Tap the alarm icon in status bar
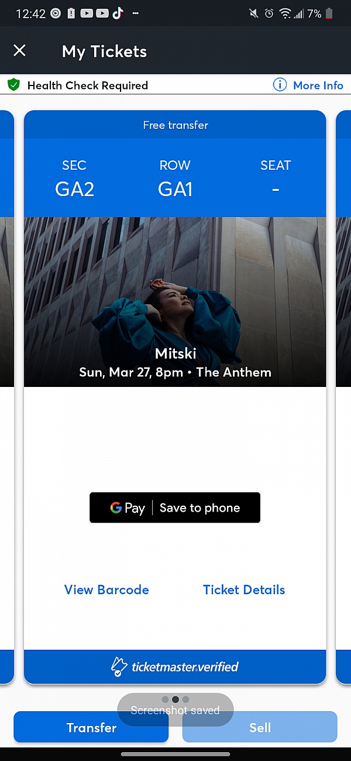The width and height of the screenshot is (351, 761). 269,13
